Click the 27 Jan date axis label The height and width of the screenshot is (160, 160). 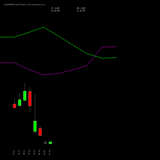[x=14, y=152]
